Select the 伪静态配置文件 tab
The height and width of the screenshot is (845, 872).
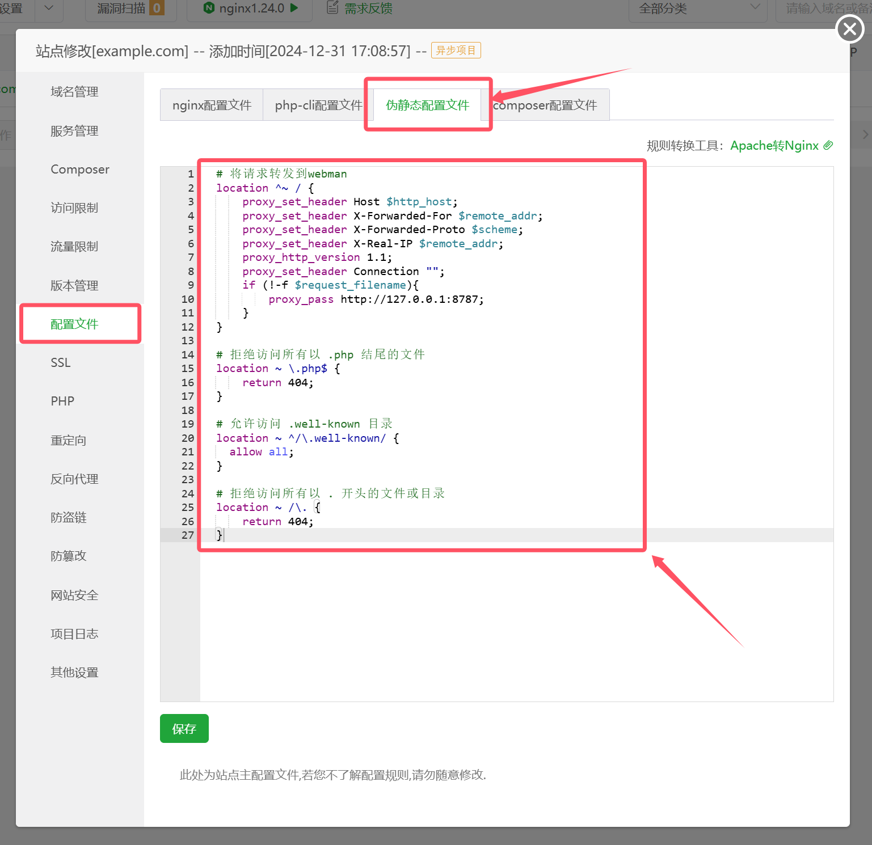click(427, 105)
